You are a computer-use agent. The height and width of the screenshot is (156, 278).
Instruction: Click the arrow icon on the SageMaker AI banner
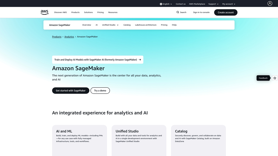point(140,60)
